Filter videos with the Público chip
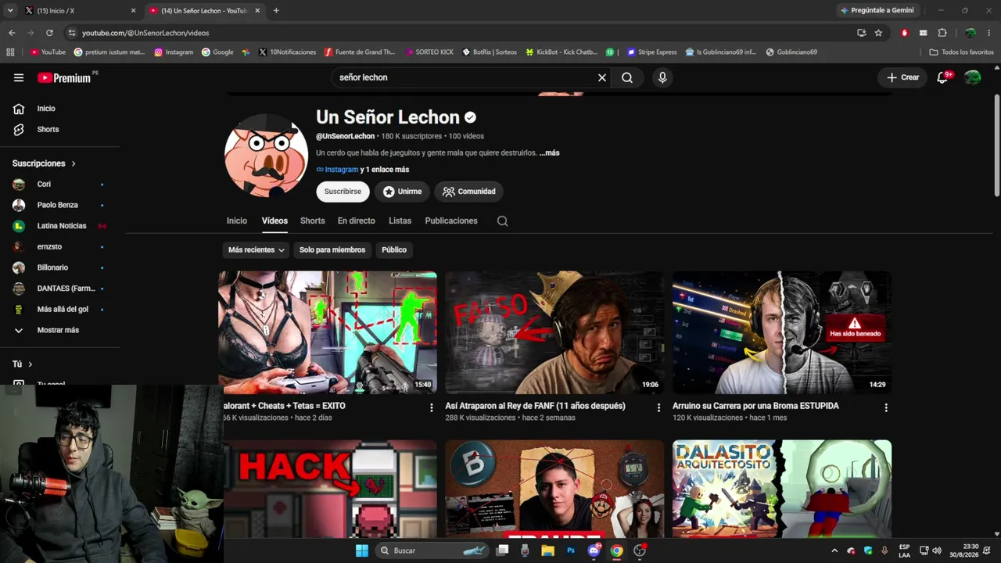The width and height of the screenshot is (1001, 563). [x=394, y=250]
